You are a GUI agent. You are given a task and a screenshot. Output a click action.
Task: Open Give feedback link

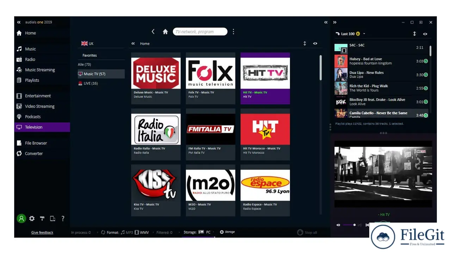(x=42, y=233)
